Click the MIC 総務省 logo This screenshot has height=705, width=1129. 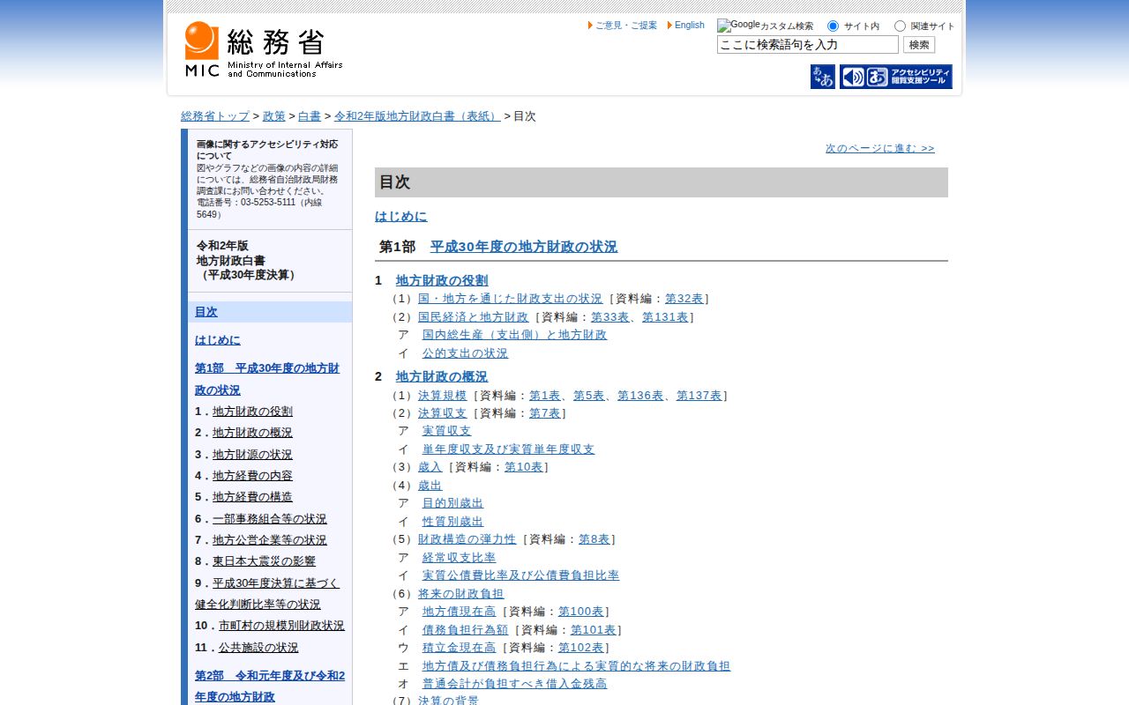click(263, 49)
